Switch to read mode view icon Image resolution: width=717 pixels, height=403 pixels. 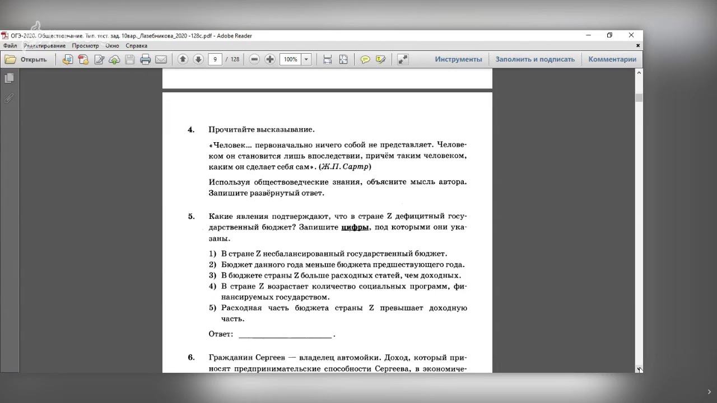(x=403, y=59)
